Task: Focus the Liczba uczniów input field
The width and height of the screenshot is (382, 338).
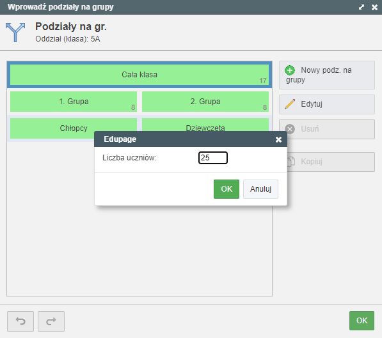Action: (213, 158)
